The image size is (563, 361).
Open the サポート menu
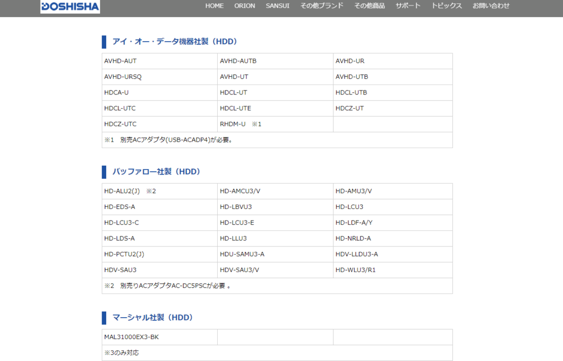tap(408, 5)
